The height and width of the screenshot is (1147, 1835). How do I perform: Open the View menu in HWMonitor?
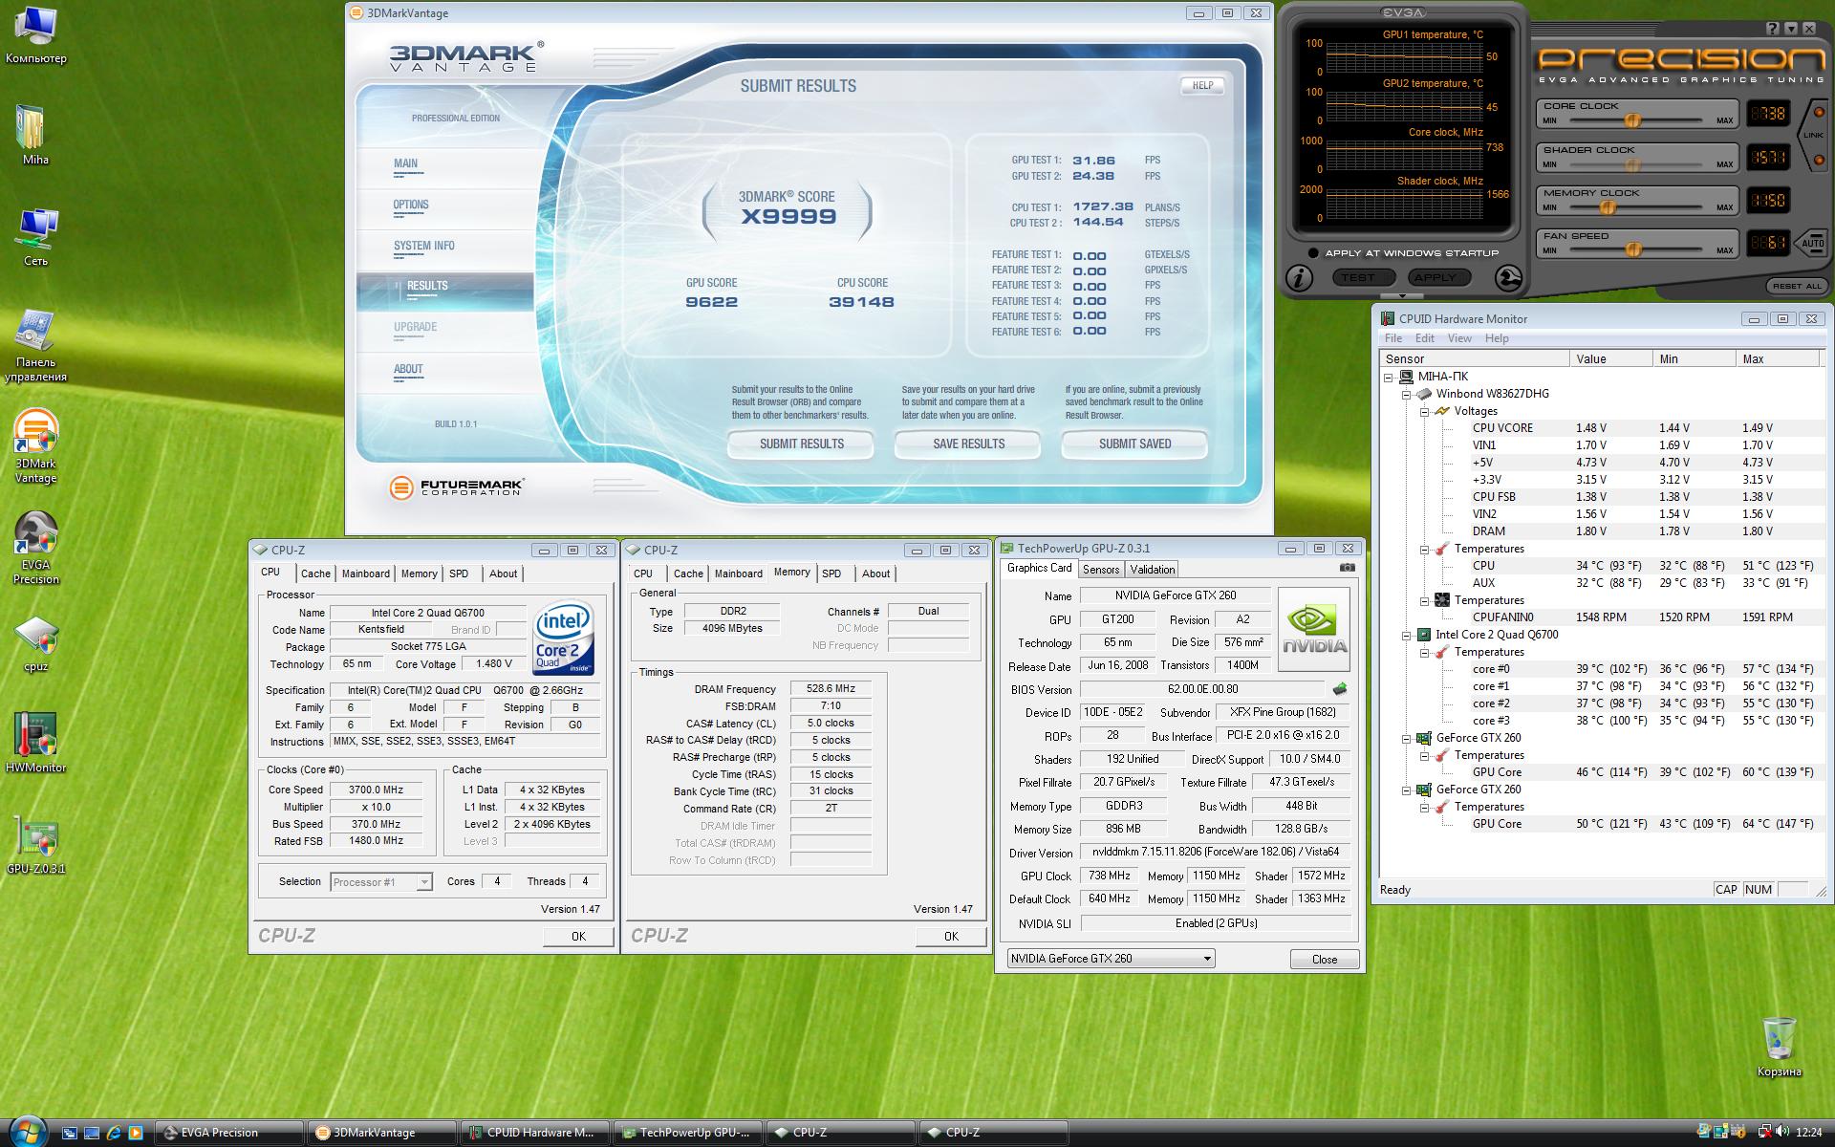pos(1459,338)
